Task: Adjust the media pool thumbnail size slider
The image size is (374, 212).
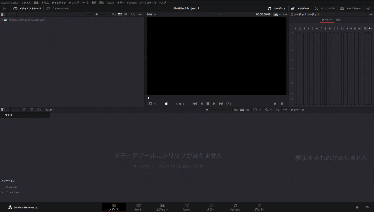Action: point(207,110)
